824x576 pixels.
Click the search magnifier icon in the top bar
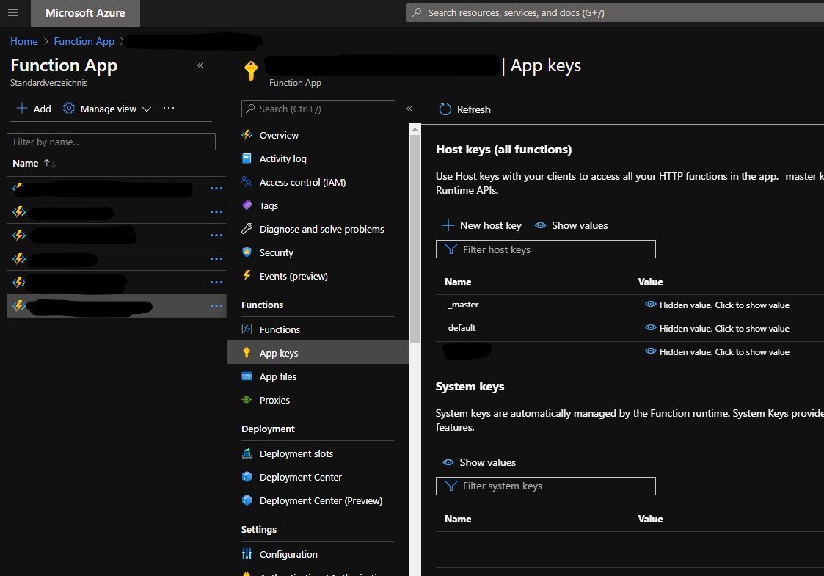point(417,12)
